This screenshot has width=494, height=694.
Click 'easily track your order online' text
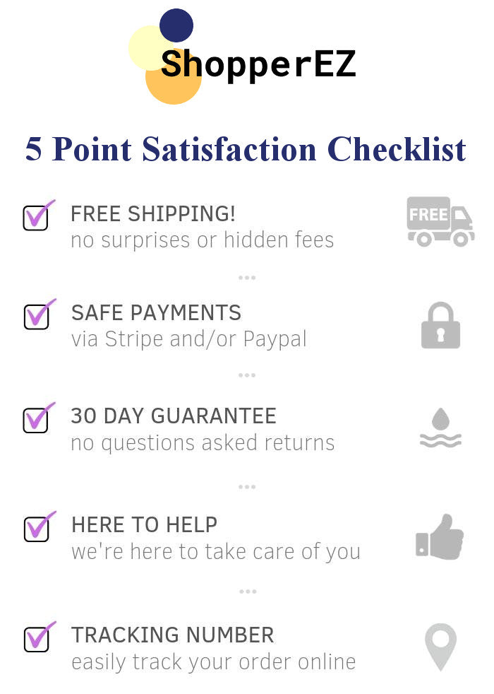click(213, 662)
